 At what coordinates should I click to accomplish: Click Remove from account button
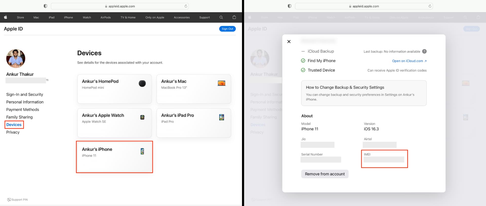[325, 174]
